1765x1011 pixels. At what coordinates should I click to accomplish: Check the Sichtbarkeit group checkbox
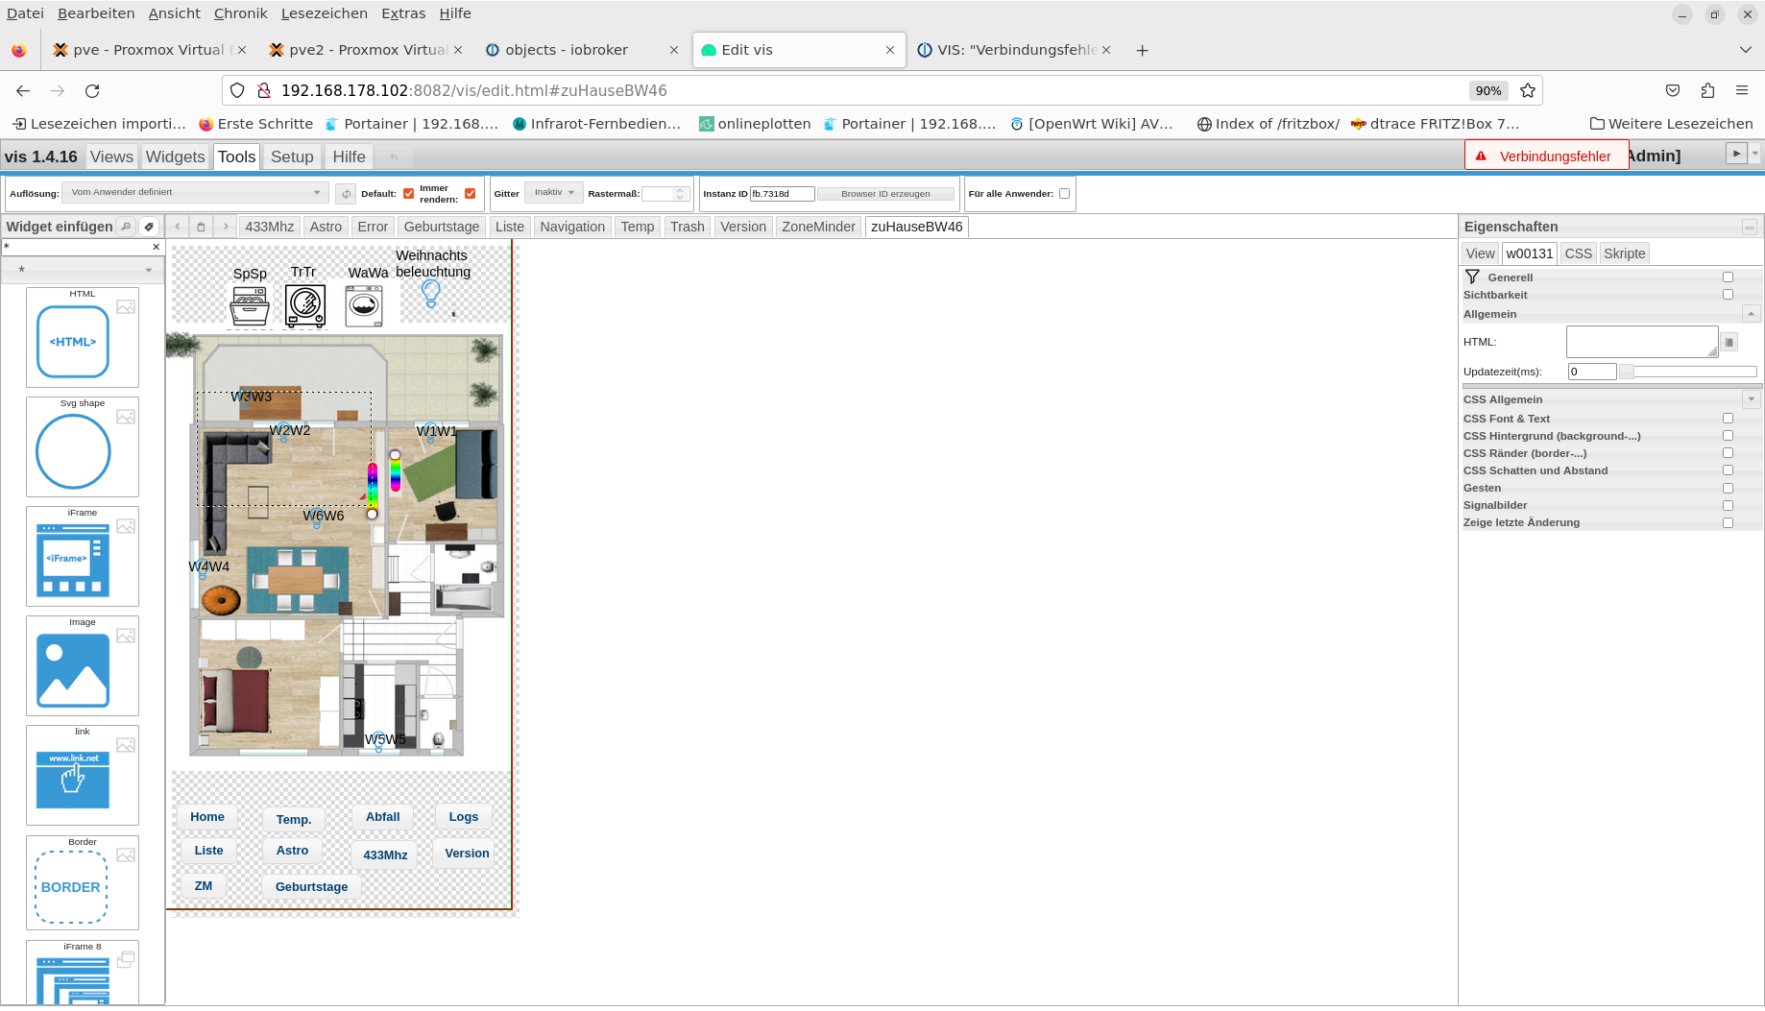pyautogui.click(x=1729, y=295)
